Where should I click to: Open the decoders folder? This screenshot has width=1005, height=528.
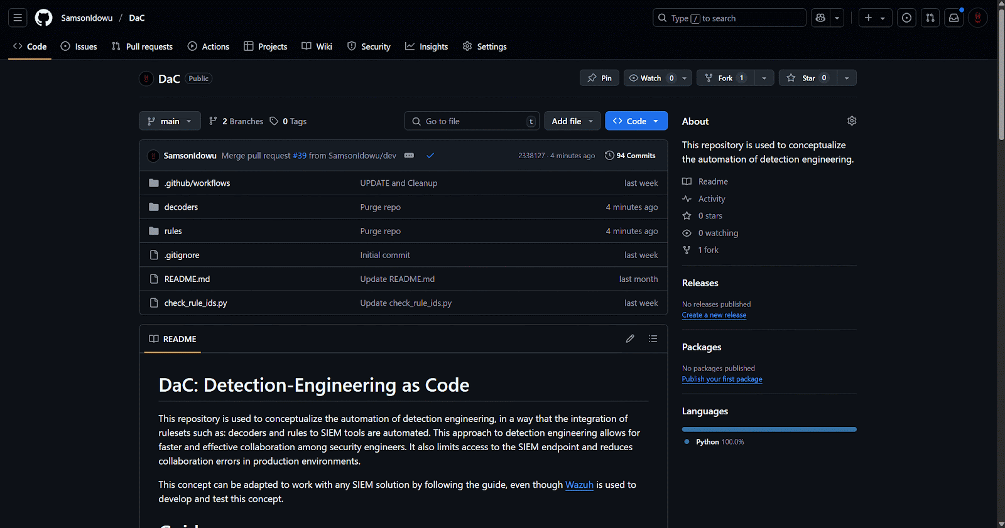coord(181,207)
